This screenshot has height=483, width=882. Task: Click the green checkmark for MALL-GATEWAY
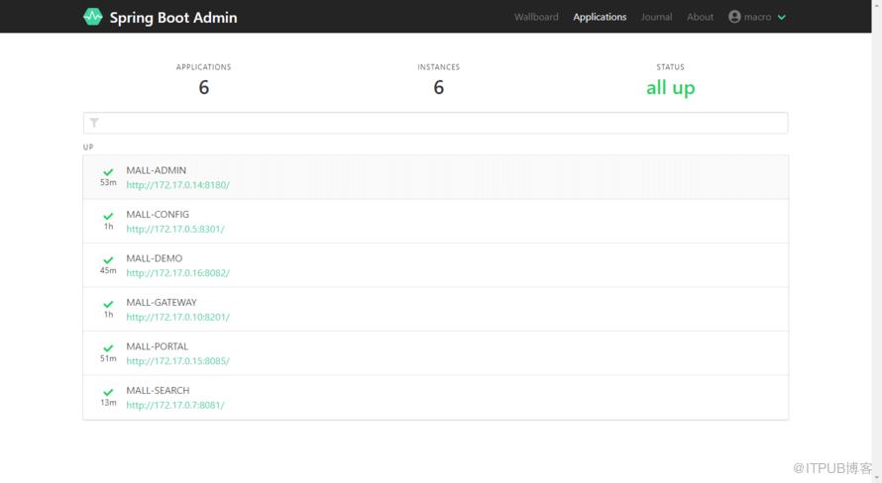pos(108,304)
